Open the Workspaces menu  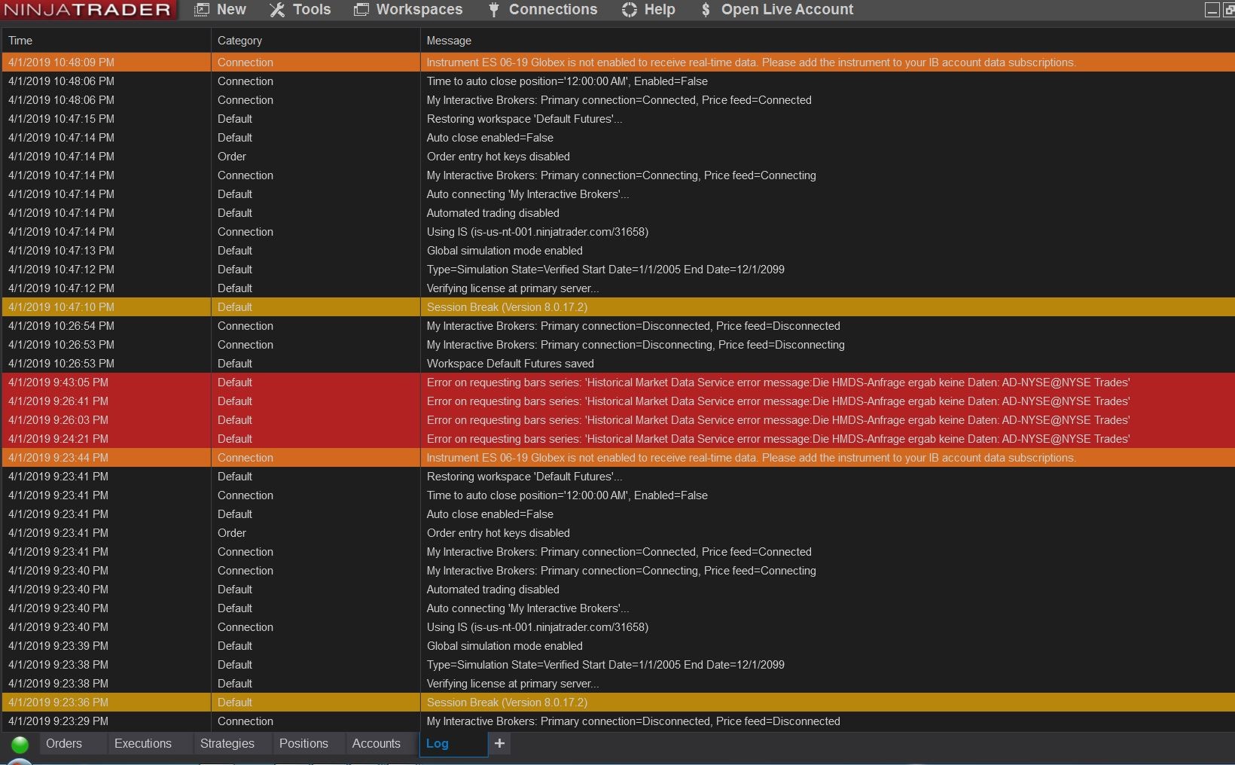408,10
